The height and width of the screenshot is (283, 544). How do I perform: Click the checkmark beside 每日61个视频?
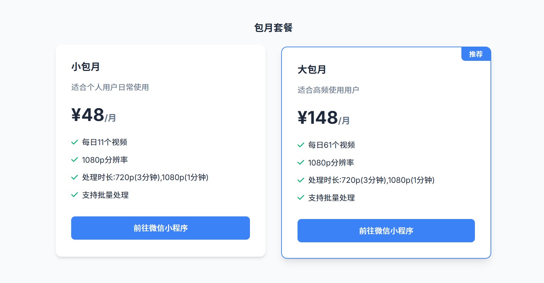click(x=301, y=145)
